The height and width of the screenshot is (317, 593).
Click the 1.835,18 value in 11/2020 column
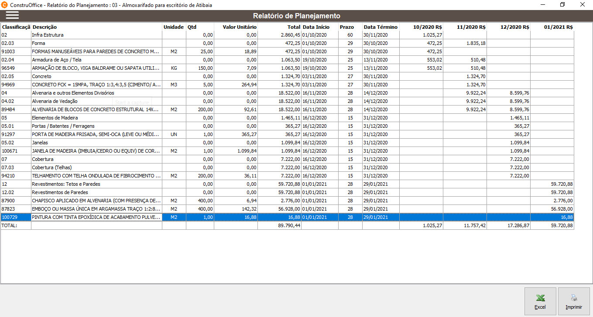coord(465,43)
